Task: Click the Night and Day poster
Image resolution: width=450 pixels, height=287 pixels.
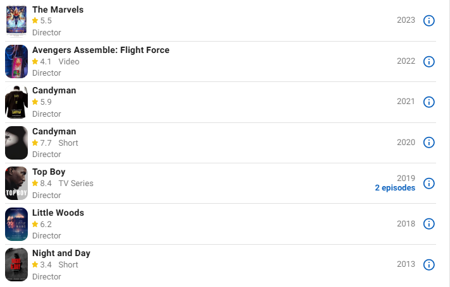Action: (16, 265)
